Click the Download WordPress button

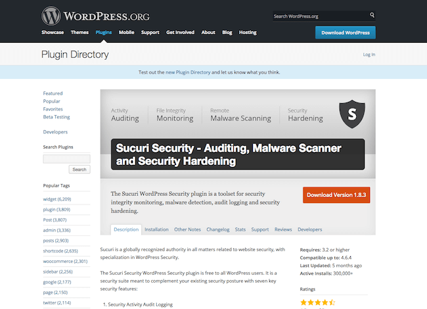tap(346, 32)
